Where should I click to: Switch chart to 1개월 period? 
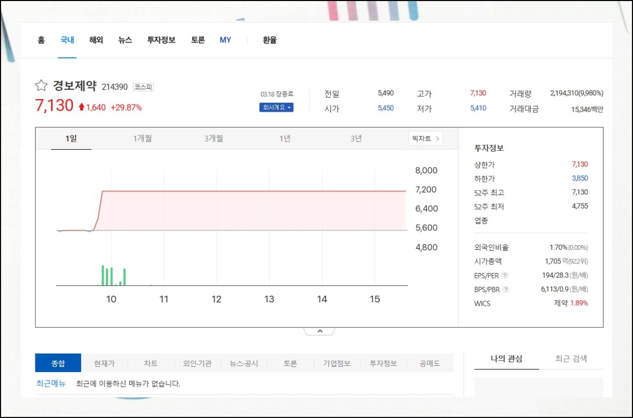tap(142, 139)
